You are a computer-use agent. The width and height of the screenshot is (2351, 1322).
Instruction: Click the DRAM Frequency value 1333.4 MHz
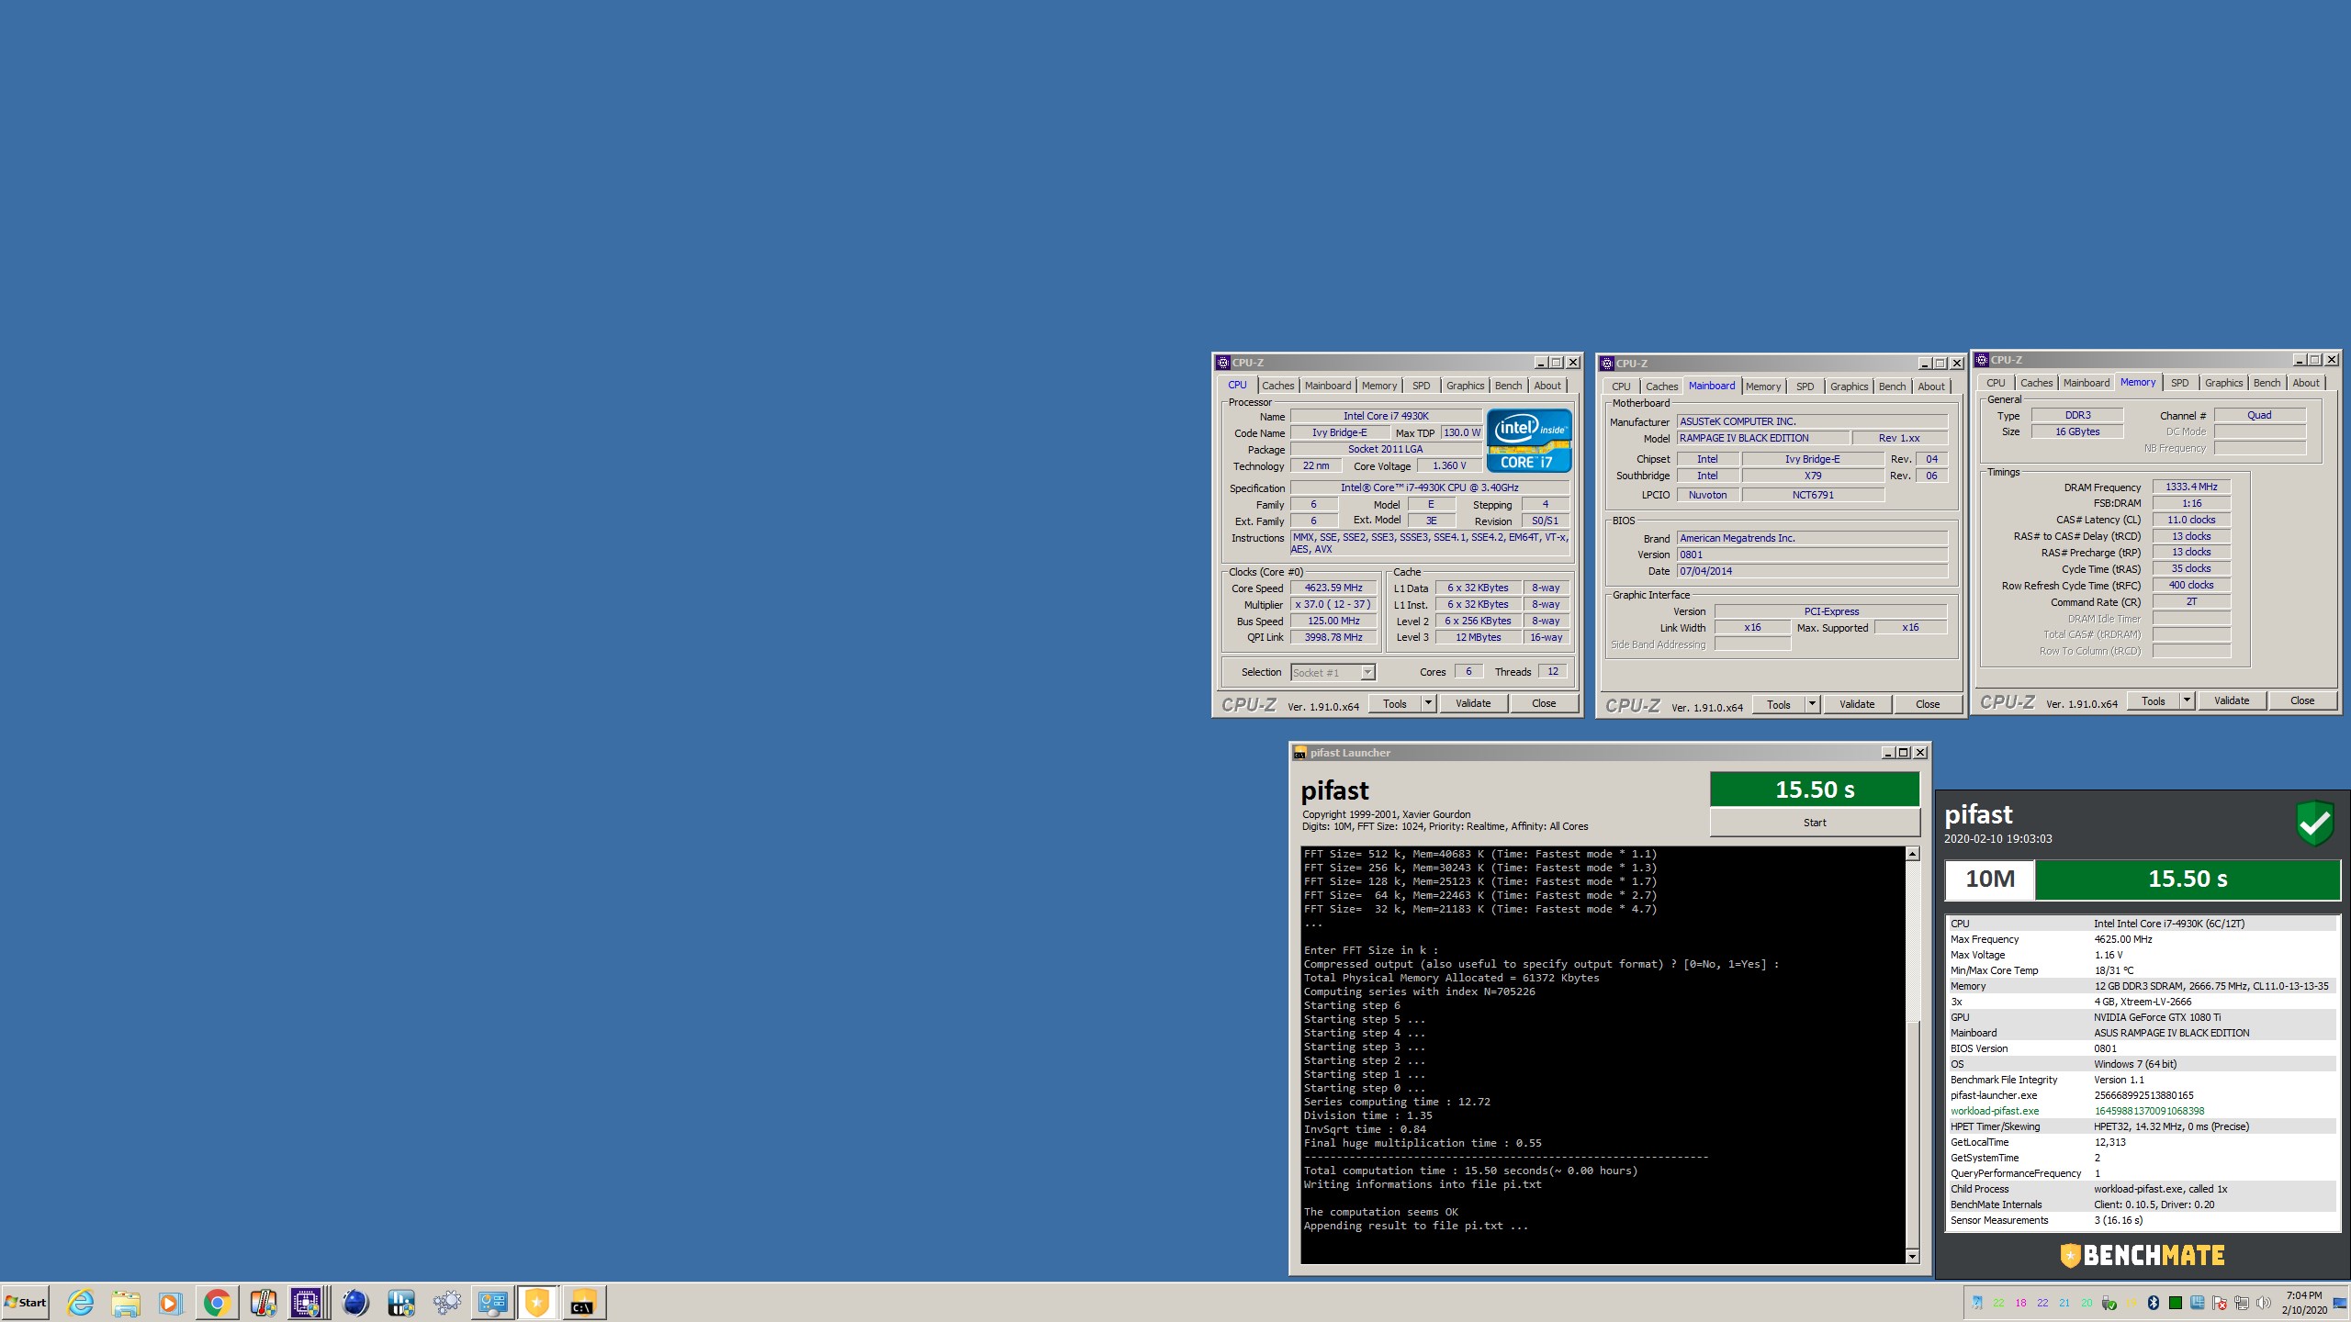2190,487
